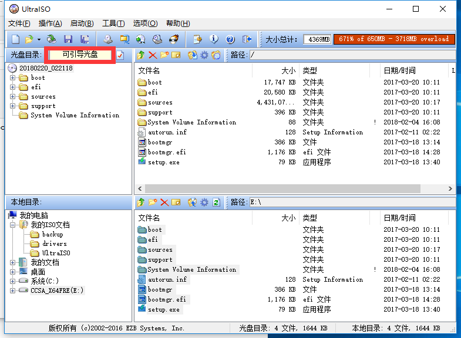Expand the 桌面 tree node
This screenshot has height=338, width=461.
12,272
